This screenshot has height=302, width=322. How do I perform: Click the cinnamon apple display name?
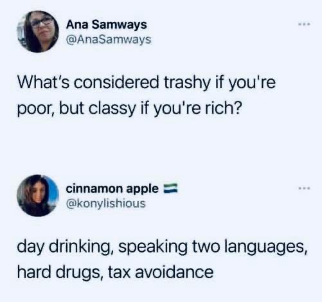(x=112, y=188)
